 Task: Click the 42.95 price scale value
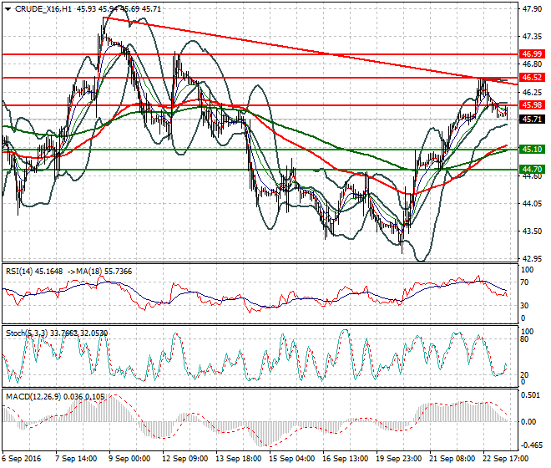coord(532,259)
